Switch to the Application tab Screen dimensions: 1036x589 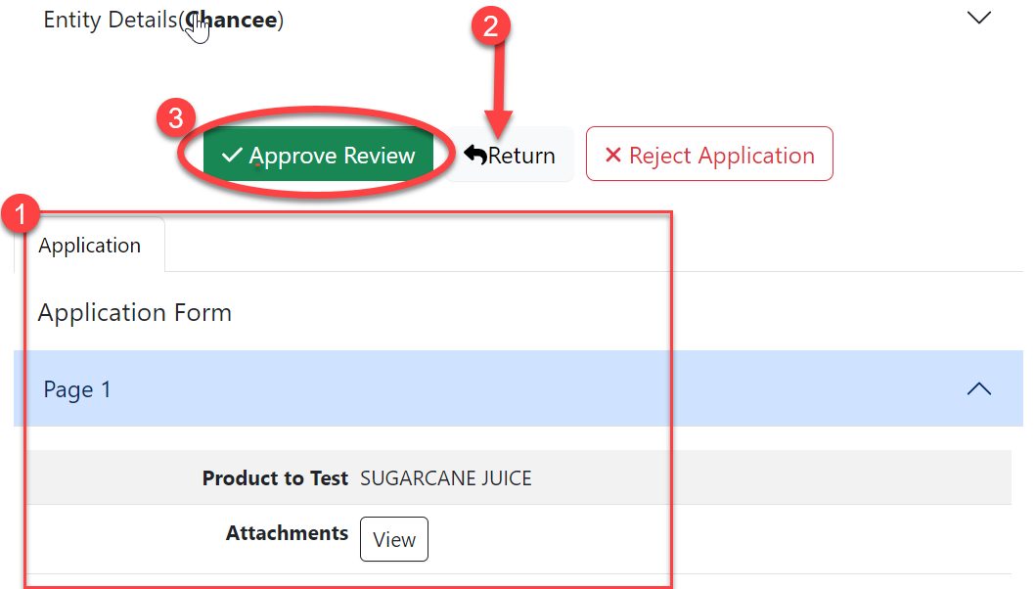pyautogui.click(x=90, y=246)
